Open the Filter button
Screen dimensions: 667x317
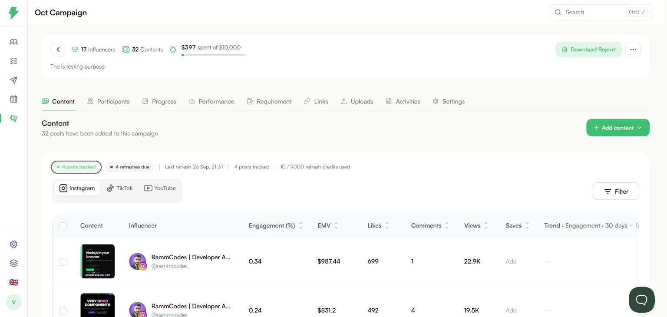tap(616, 191)
